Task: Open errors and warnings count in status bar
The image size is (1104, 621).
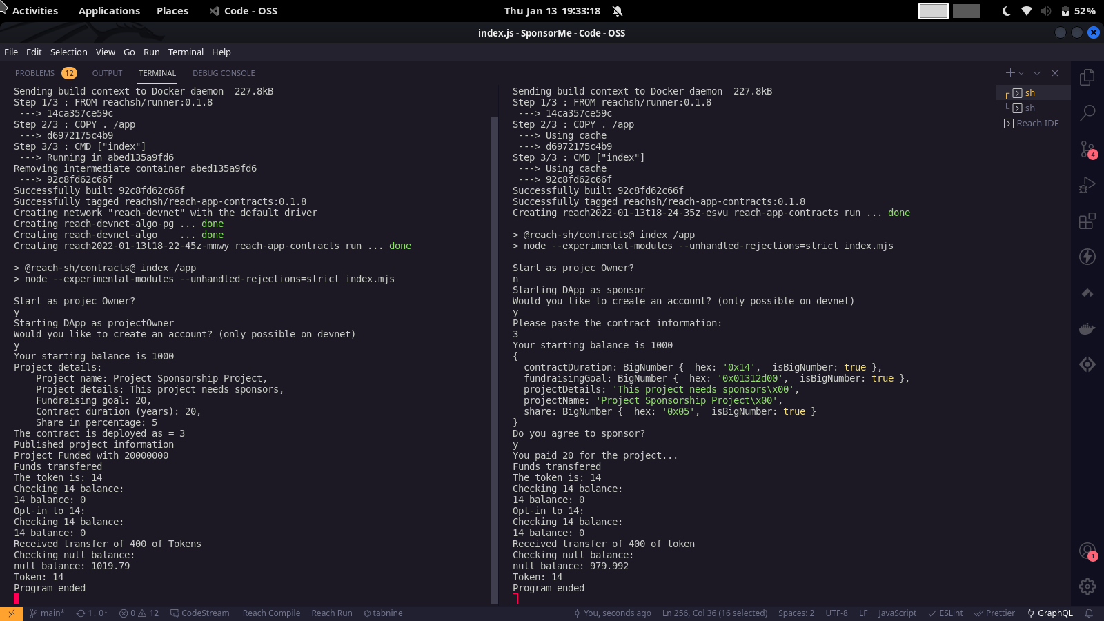Action: [139, 613]
